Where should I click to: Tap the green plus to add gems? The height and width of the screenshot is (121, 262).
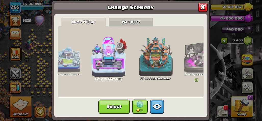[x=224, y=41]
